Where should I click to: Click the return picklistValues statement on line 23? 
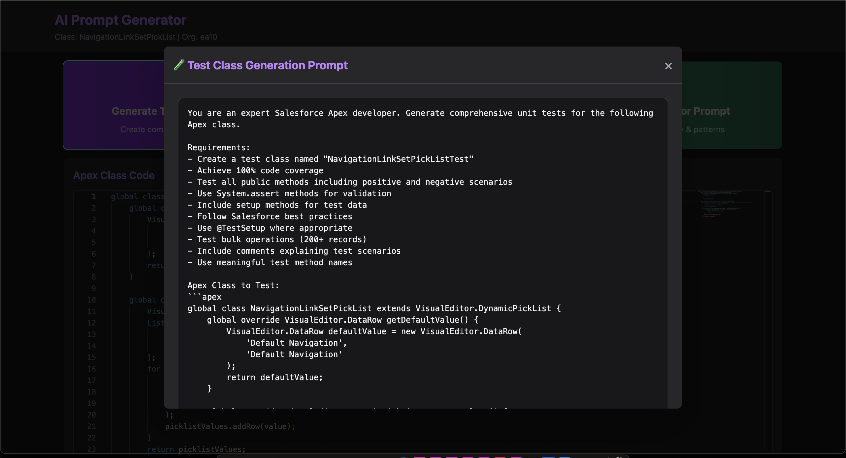196,449
